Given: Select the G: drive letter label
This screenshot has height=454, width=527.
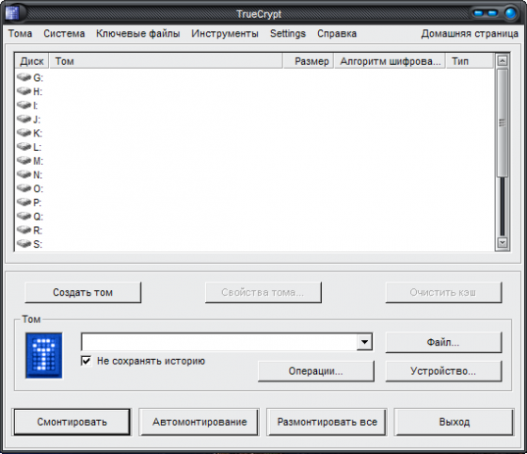Looking at the screenshot, I should click(x=38, y=78).
